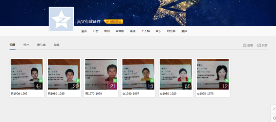276x122 pixels.
Task: Open the album thumbnail showing count 41
Action: point(27,74)
